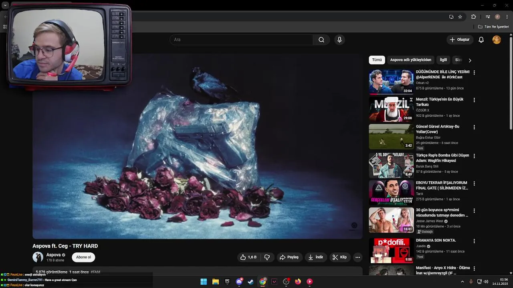Click the #FAM hashtag link
Screen dimensions: 513x288
(x=95, y=272)
